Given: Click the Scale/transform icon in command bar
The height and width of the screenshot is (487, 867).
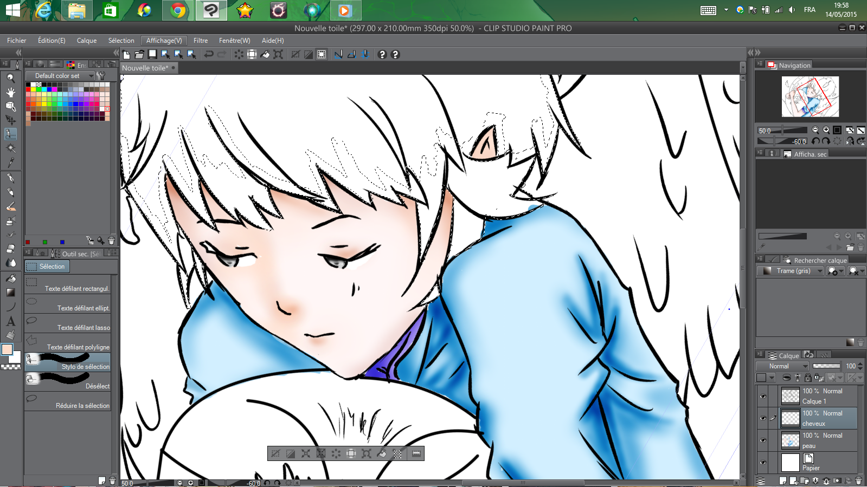Looking at the screenshot, I should pos(278,54).
